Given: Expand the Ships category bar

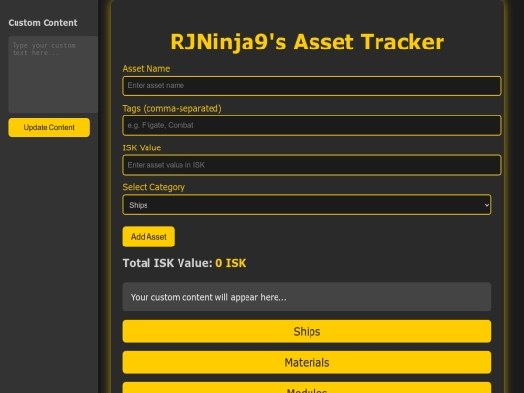Looking at the screenshot, I should click(307, 331).
